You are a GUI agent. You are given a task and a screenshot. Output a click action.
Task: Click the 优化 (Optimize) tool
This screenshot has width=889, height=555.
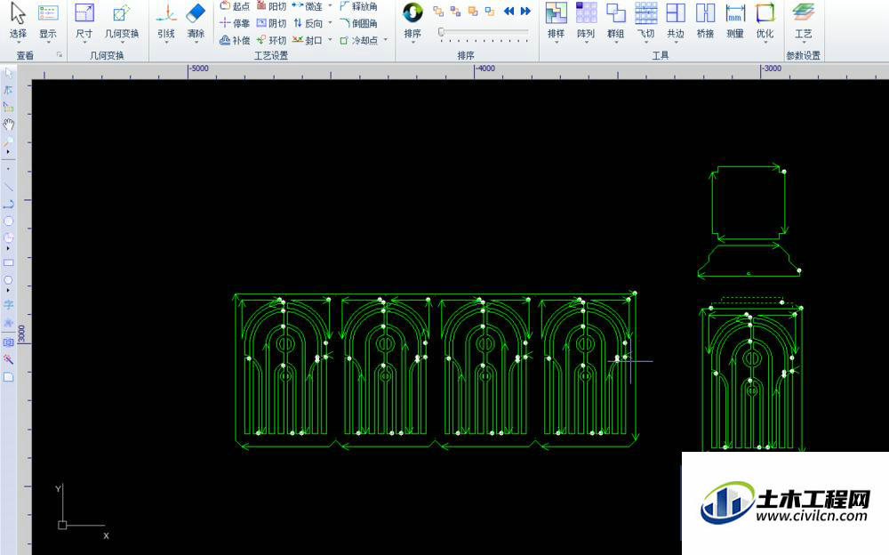(x=765, y=21)
